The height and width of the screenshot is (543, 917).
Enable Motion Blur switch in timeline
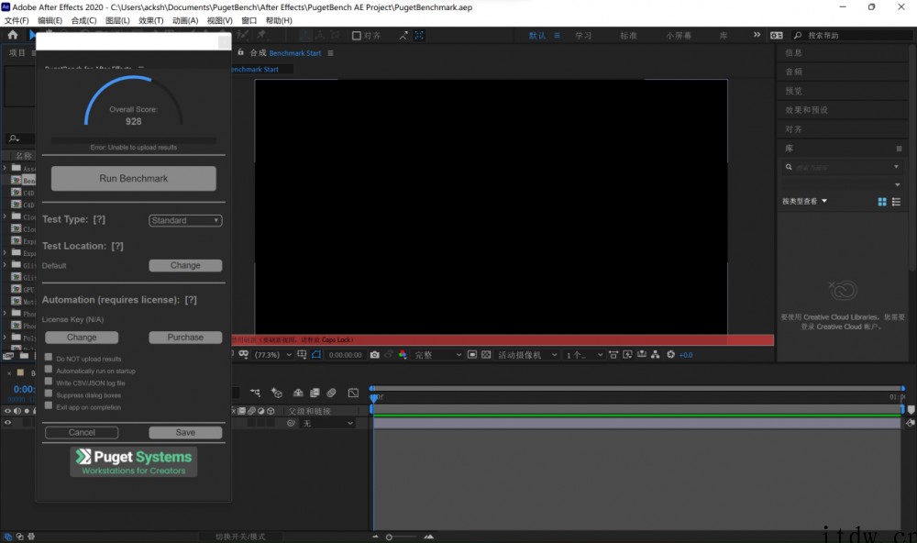[332, 393]
